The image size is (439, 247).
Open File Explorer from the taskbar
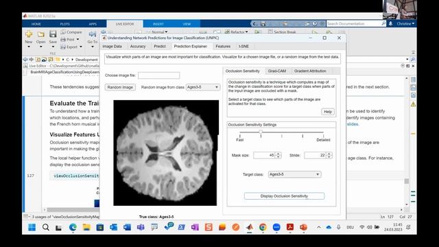pyautogui.click(x=86, y=227)
